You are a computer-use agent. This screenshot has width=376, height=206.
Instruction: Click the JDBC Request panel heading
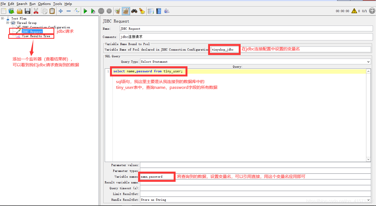[x=116, y=21]
